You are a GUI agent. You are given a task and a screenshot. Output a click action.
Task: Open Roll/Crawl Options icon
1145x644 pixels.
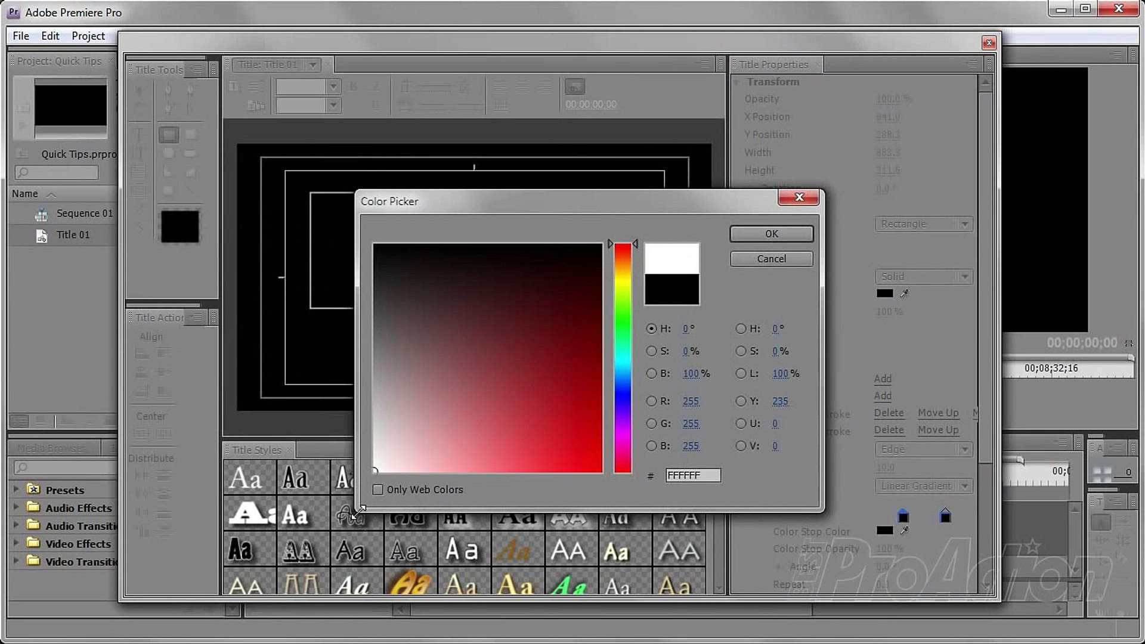tap(256, 86)
